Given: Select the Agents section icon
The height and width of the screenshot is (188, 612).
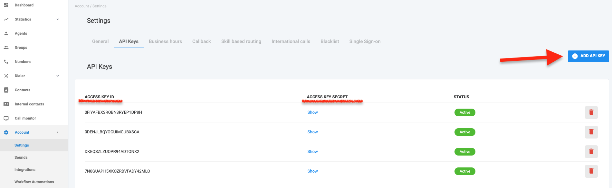Looking at the screenshot, I should [6, 33].
